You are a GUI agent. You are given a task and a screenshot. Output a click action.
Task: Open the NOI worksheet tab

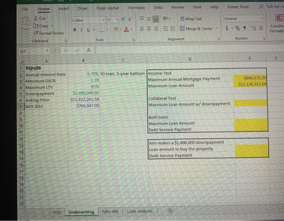57,212
